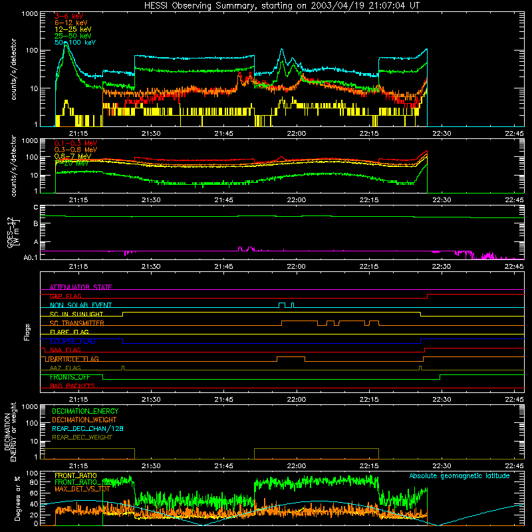Click the Degrees or % axis title
This screenshot has height=532, width=532.
pos(17,498)
